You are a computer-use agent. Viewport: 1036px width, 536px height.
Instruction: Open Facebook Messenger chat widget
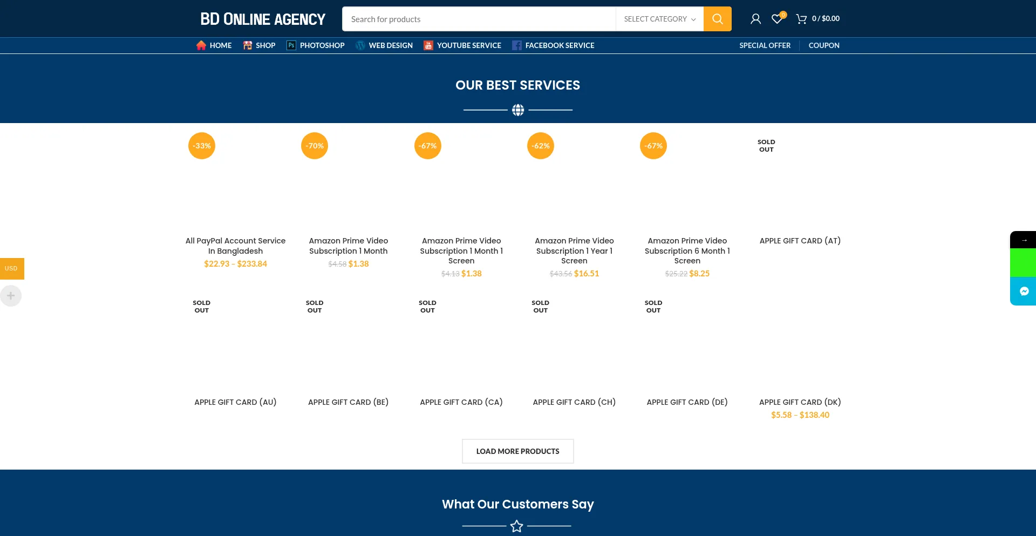coord(1024,291)
